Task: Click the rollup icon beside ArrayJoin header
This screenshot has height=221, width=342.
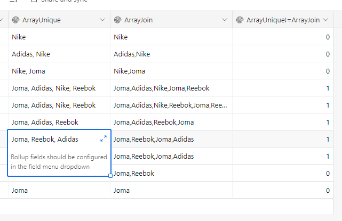Action: [x=117, y=20]
